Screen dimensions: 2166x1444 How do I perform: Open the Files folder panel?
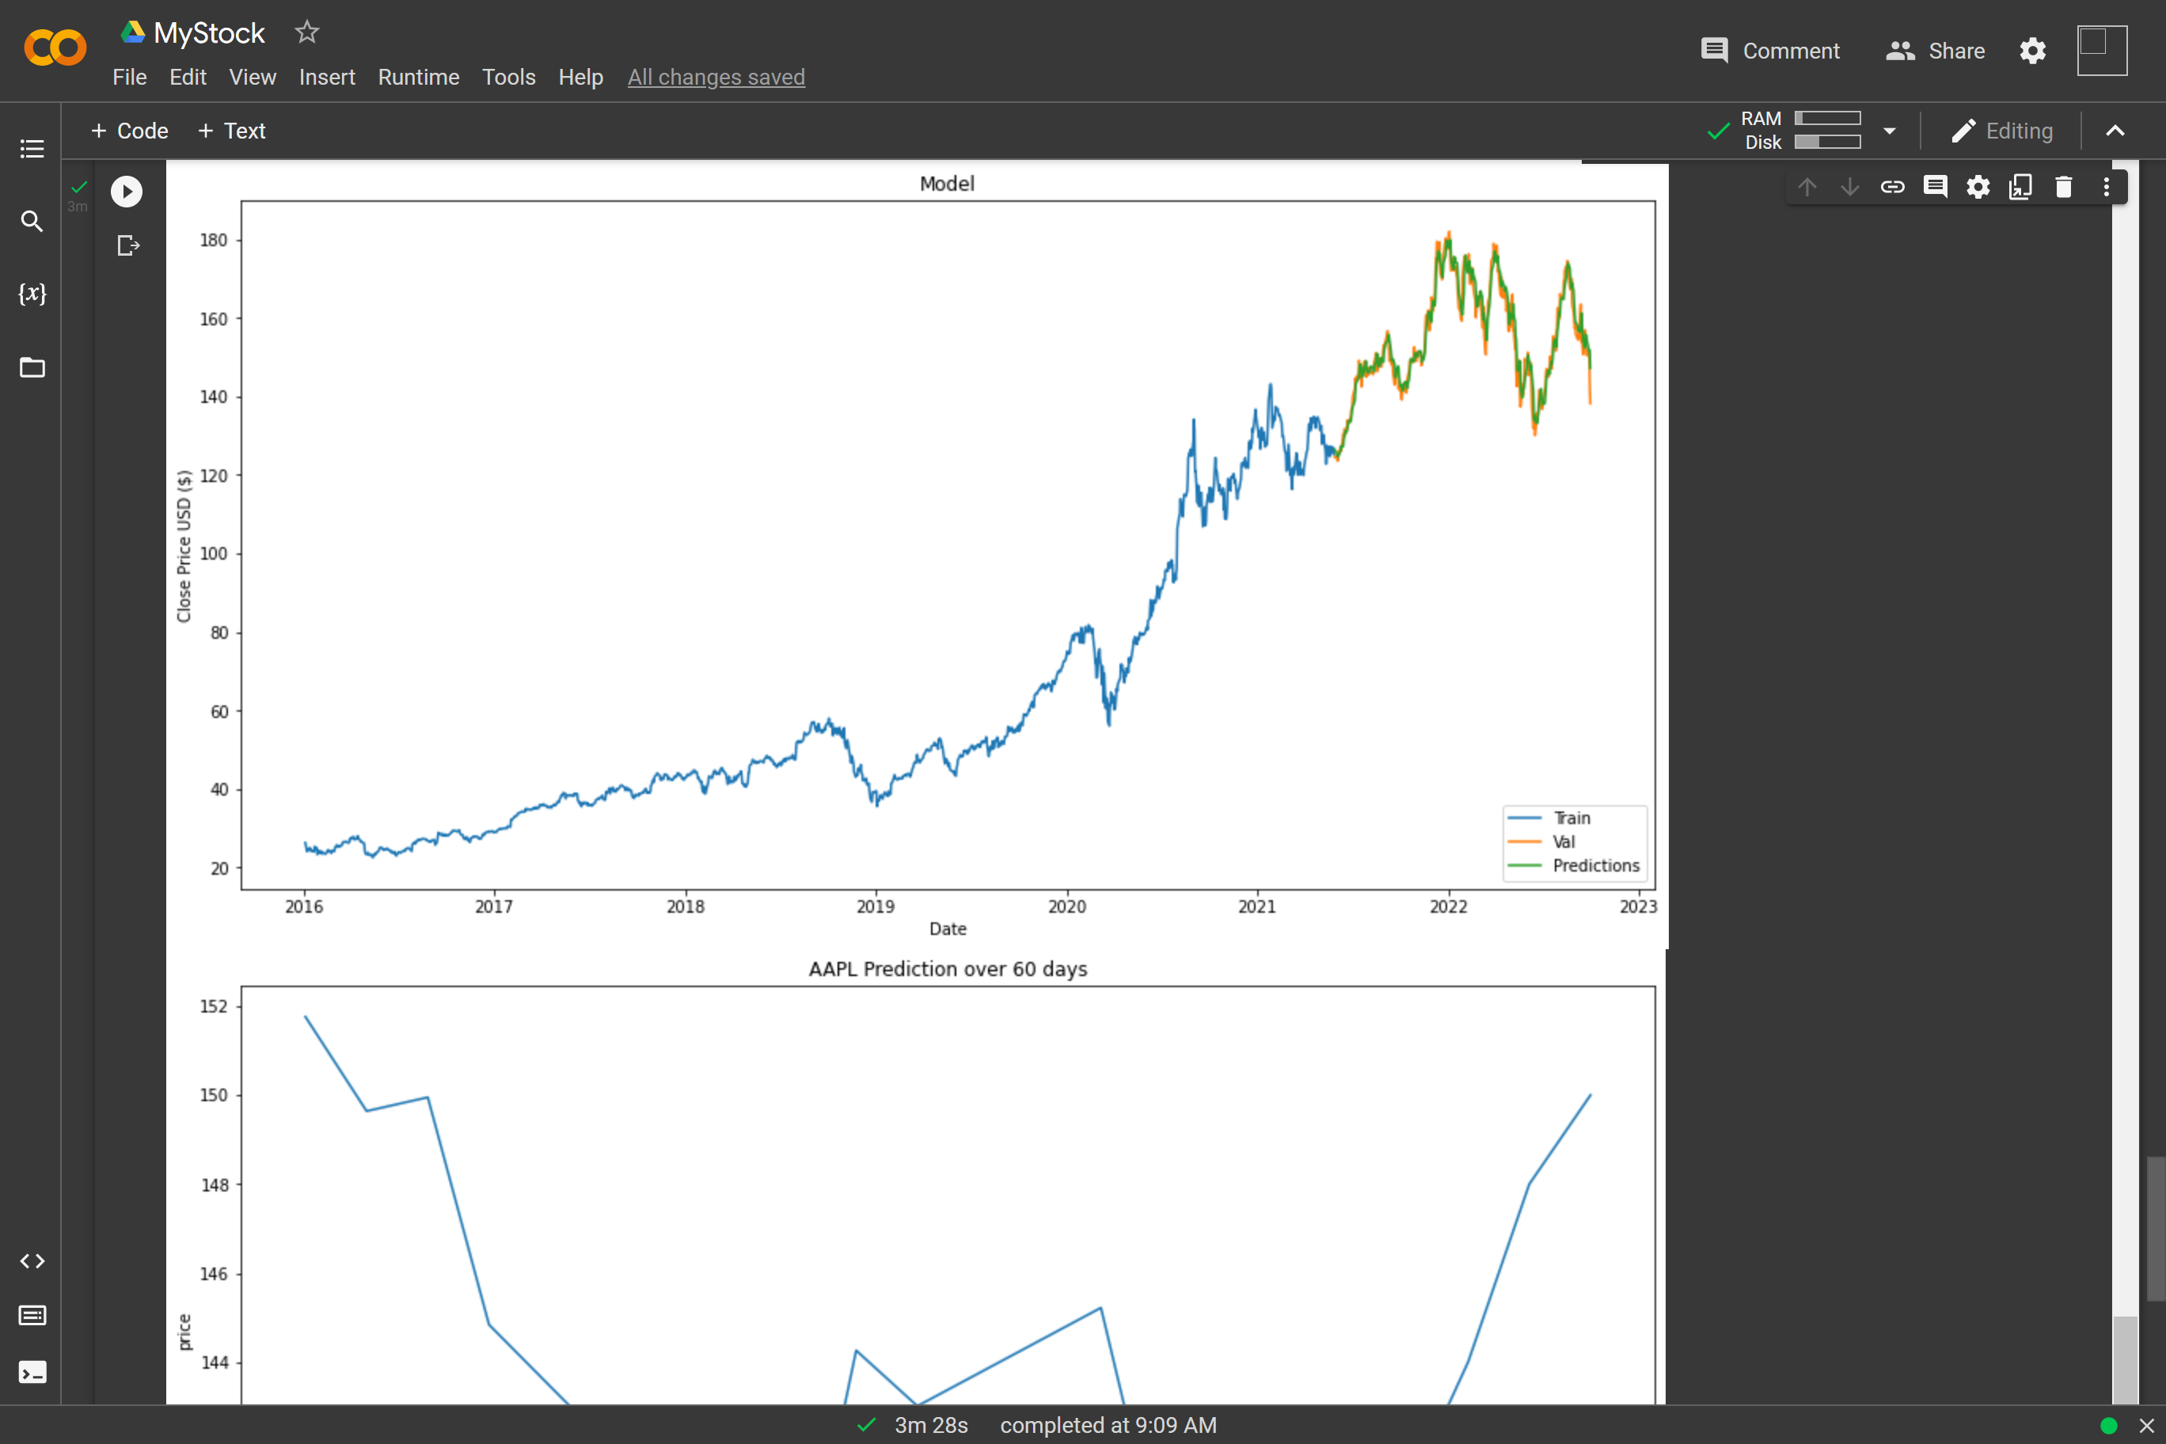click(32, 367)
